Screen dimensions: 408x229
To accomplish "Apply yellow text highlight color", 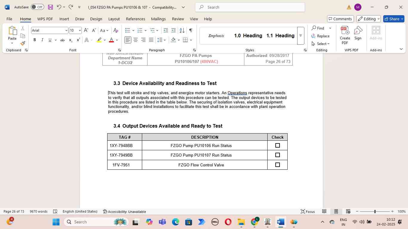I will coord(99,40).
